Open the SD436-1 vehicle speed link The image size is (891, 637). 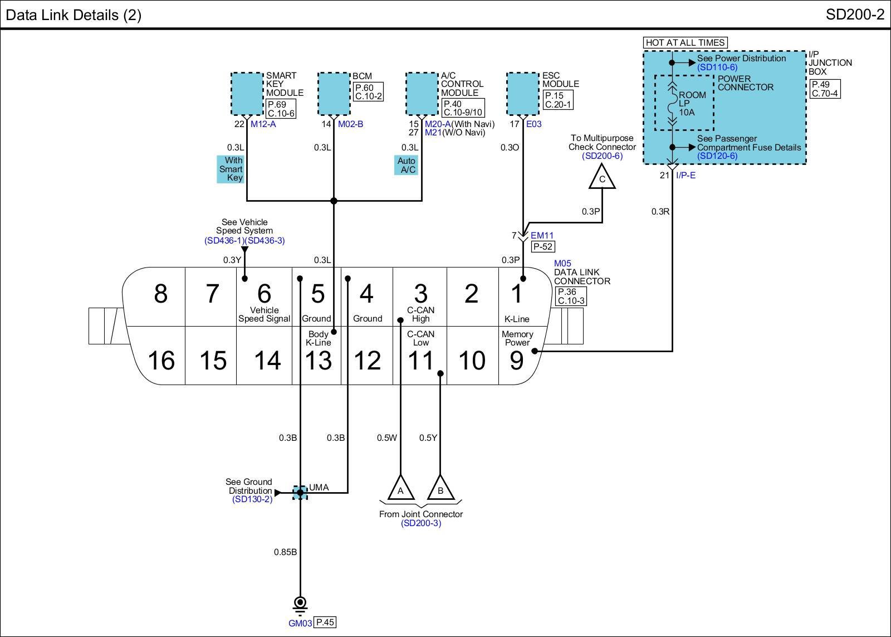pyautogui.click(x=224, y=241)
